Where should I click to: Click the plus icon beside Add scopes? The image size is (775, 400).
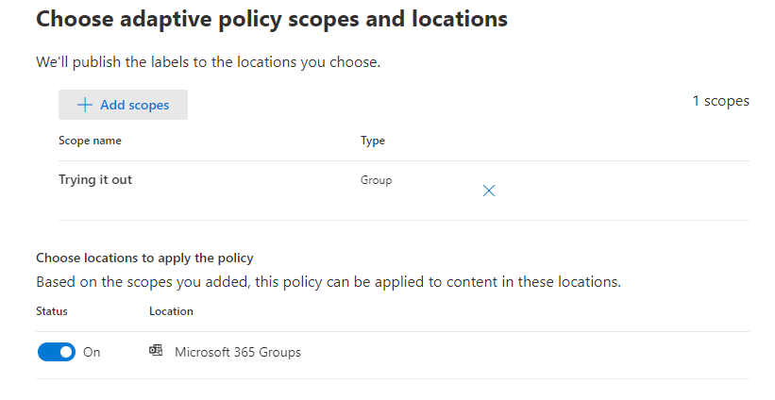coord(85,105)
